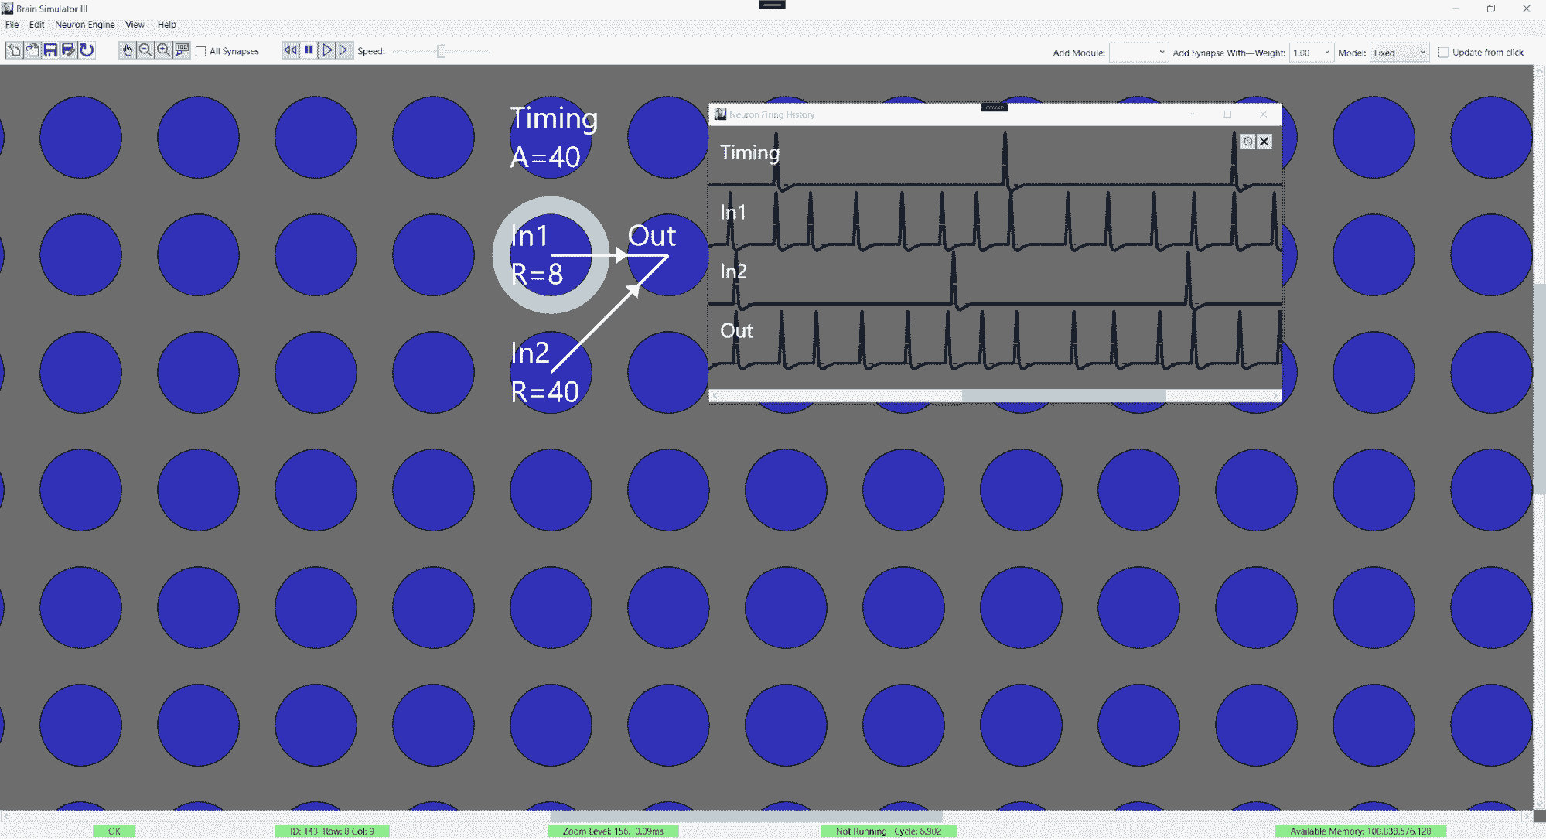Click the Save As toolbar icon
1546x840 pixels.
[x=68, y=51]
